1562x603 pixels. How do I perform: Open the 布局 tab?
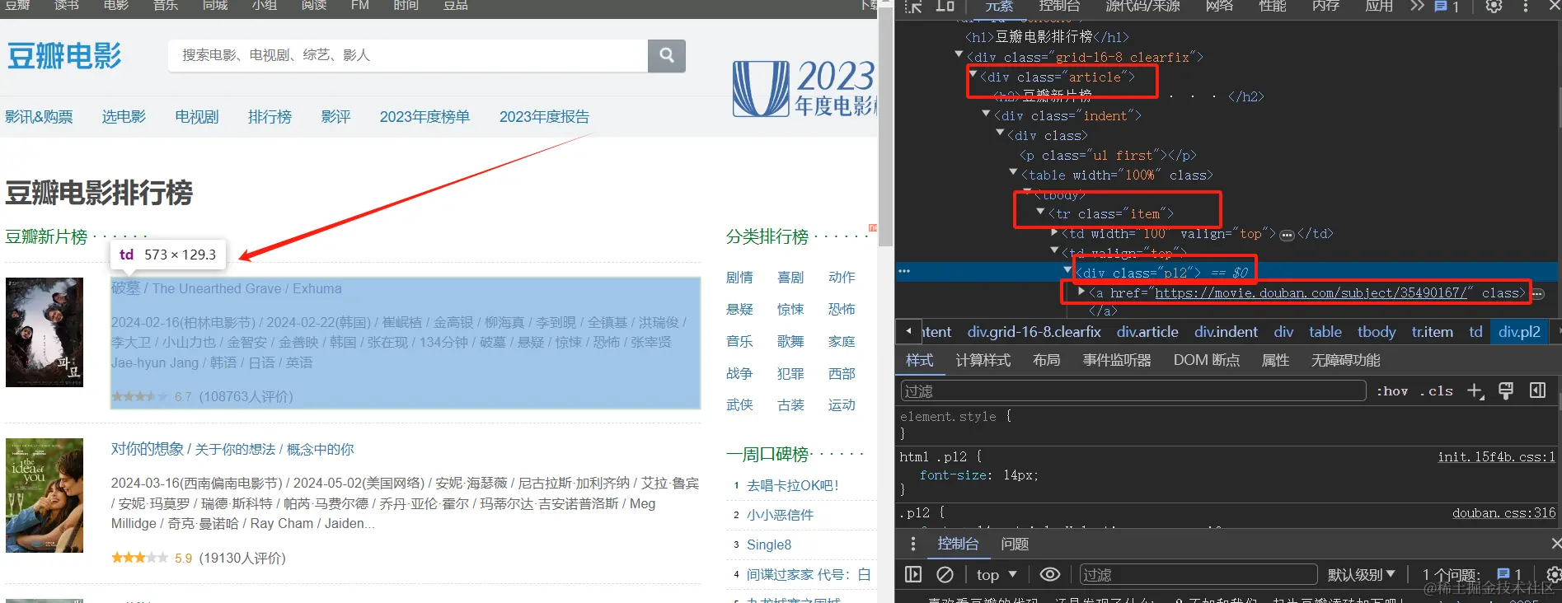[x=1046, y=360]
